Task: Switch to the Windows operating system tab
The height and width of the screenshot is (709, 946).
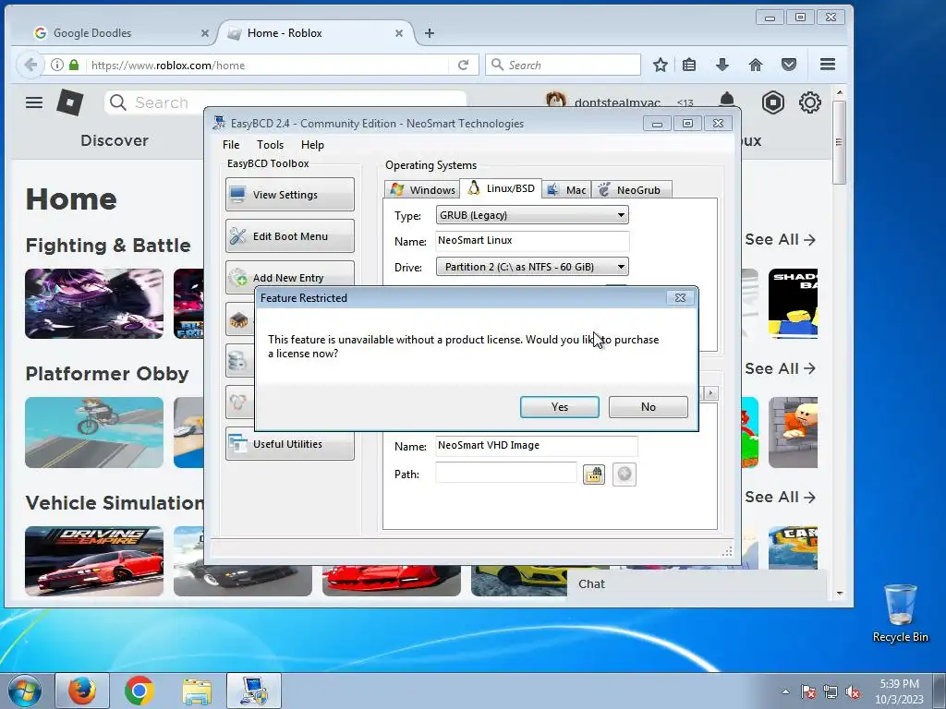Action: (422, 190)
